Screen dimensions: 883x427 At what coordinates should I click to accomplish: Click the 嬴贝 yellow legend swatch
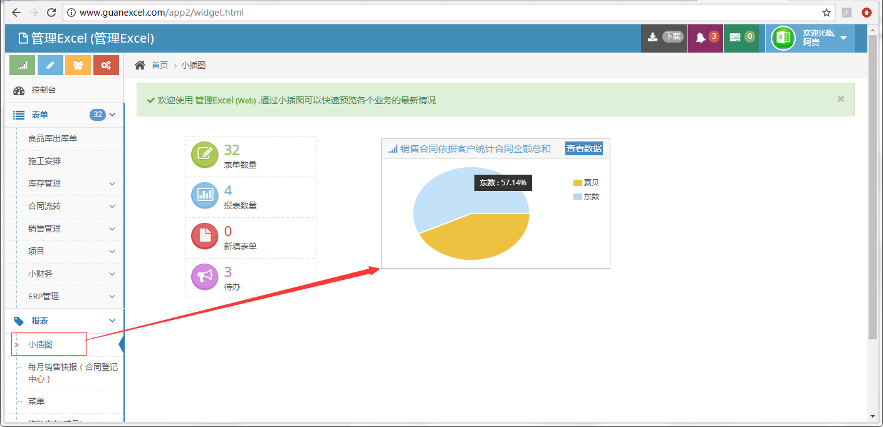(x=578, y=183)
